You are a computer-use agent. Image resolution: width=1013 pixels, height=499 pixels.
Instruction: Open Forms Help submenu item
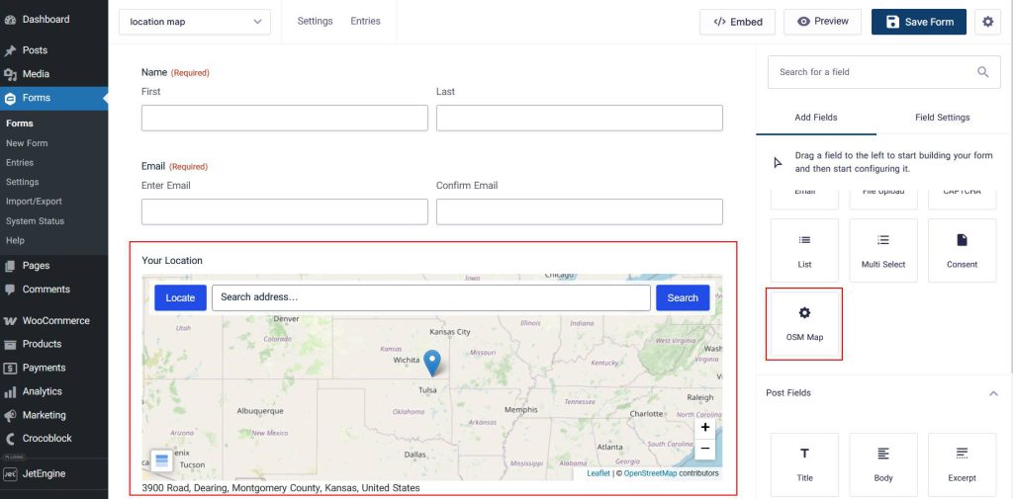coord(15,241)
